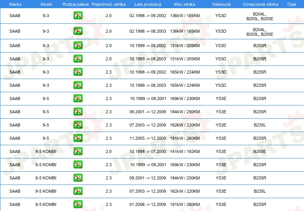Image resolution: width=304 pixels, height=211 pixels.
Task: Click the fuel icon for the 9-5 from 11.2005
Action: (78, 138)
